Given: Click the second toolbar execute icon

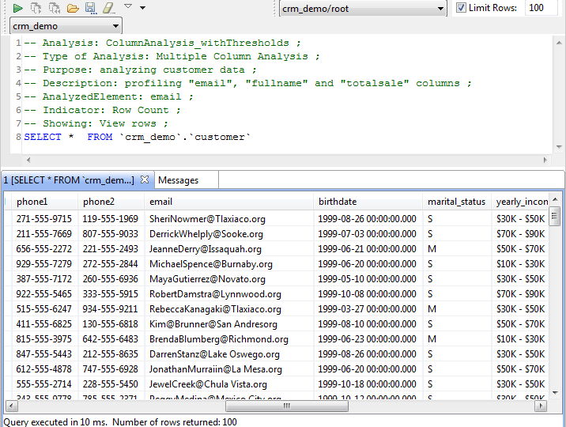Looking at the screenshot, I should click(36, 8).
